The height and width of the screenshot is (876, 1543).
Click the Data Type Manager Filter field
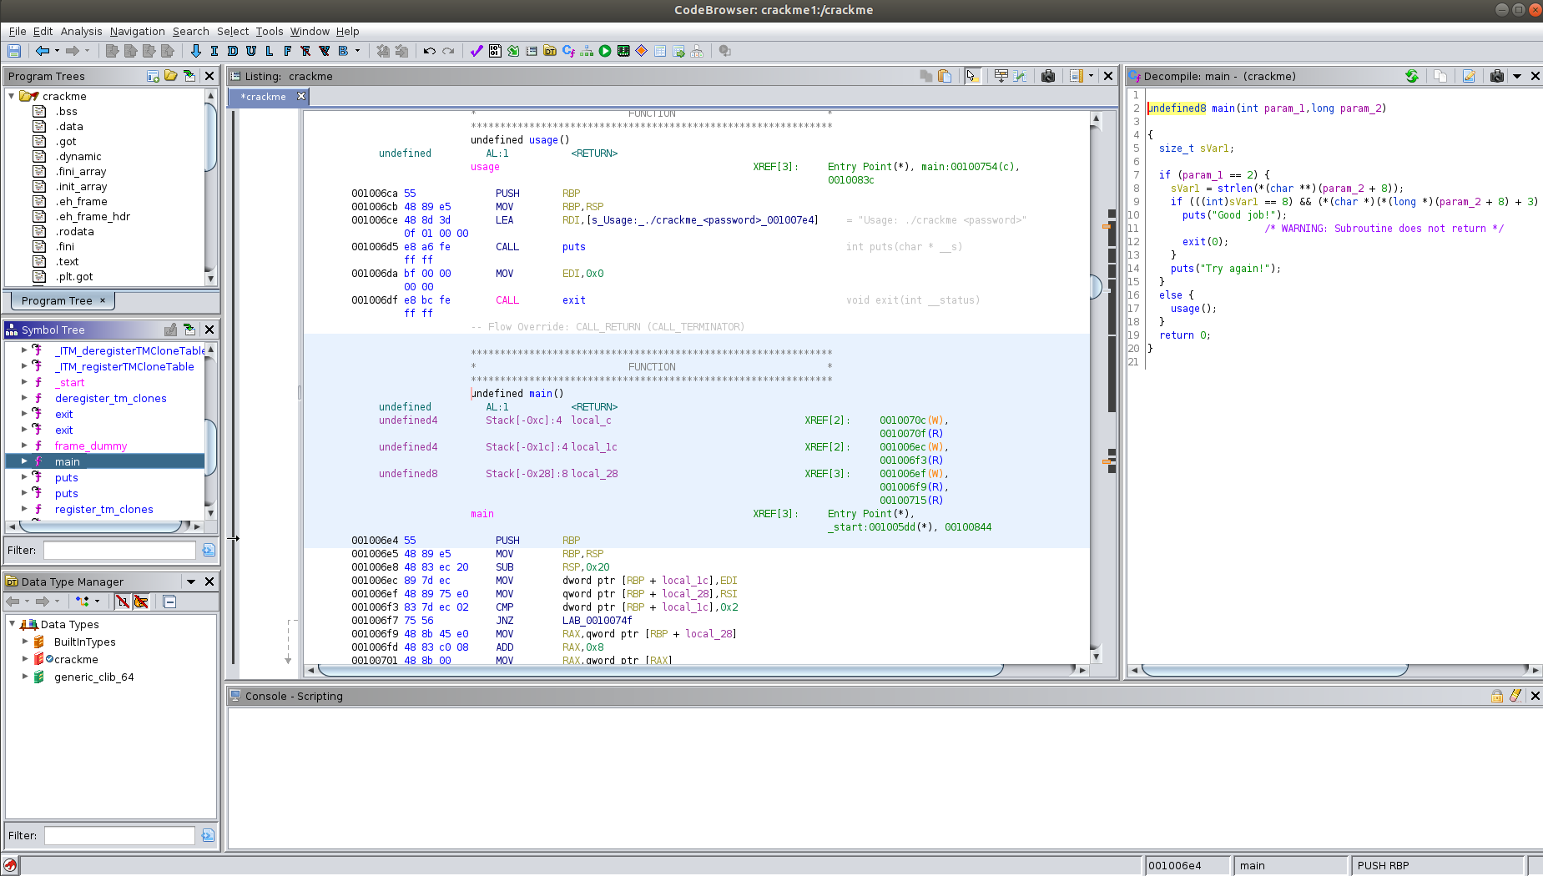(119, 835)
